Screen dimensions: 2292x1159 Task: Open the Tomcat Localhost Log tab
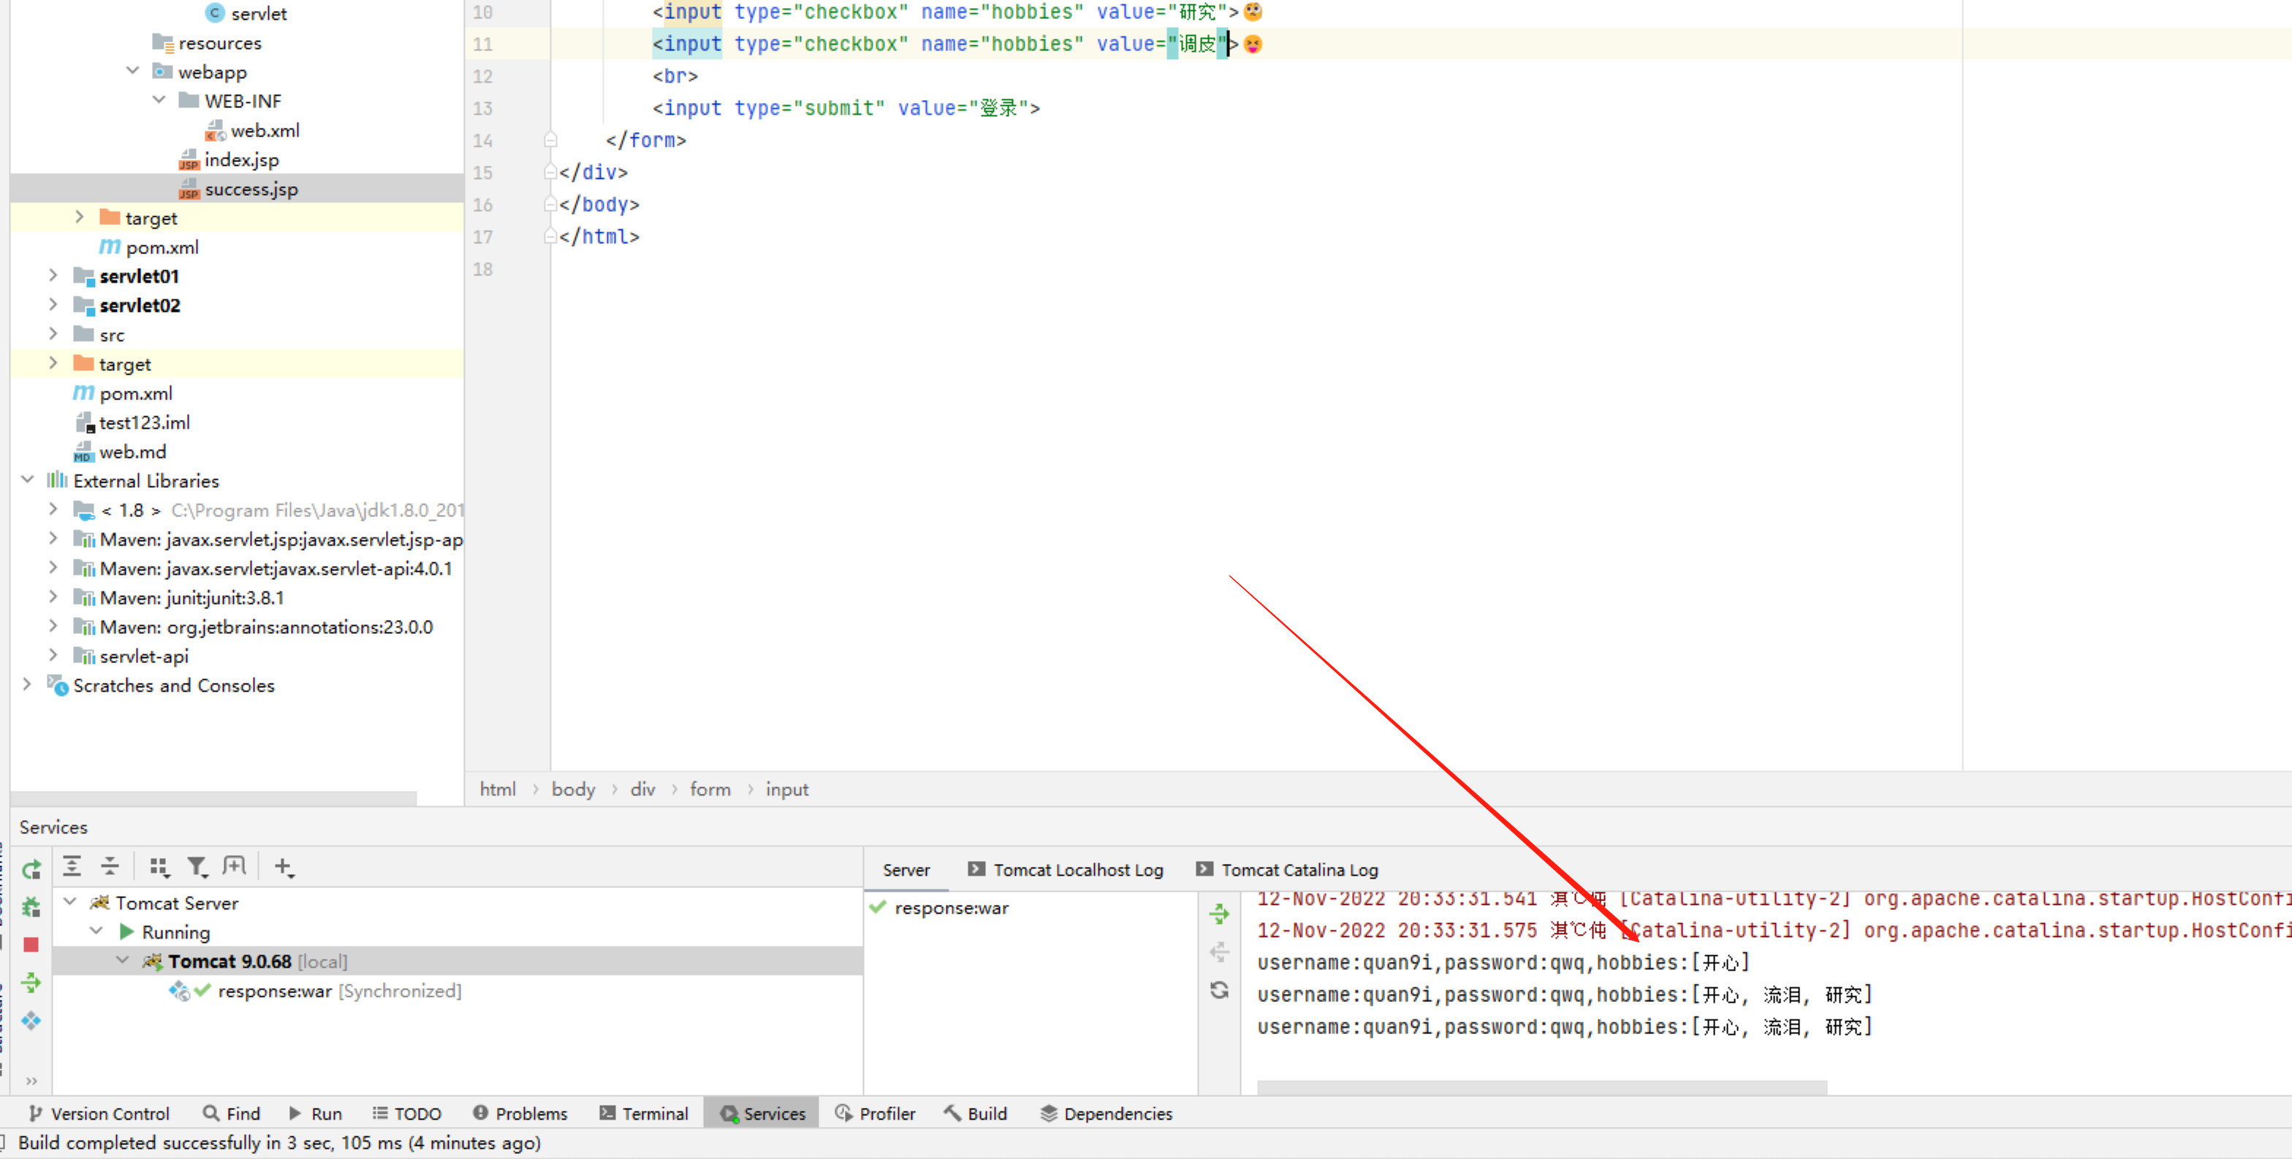tap(1065, 870)
